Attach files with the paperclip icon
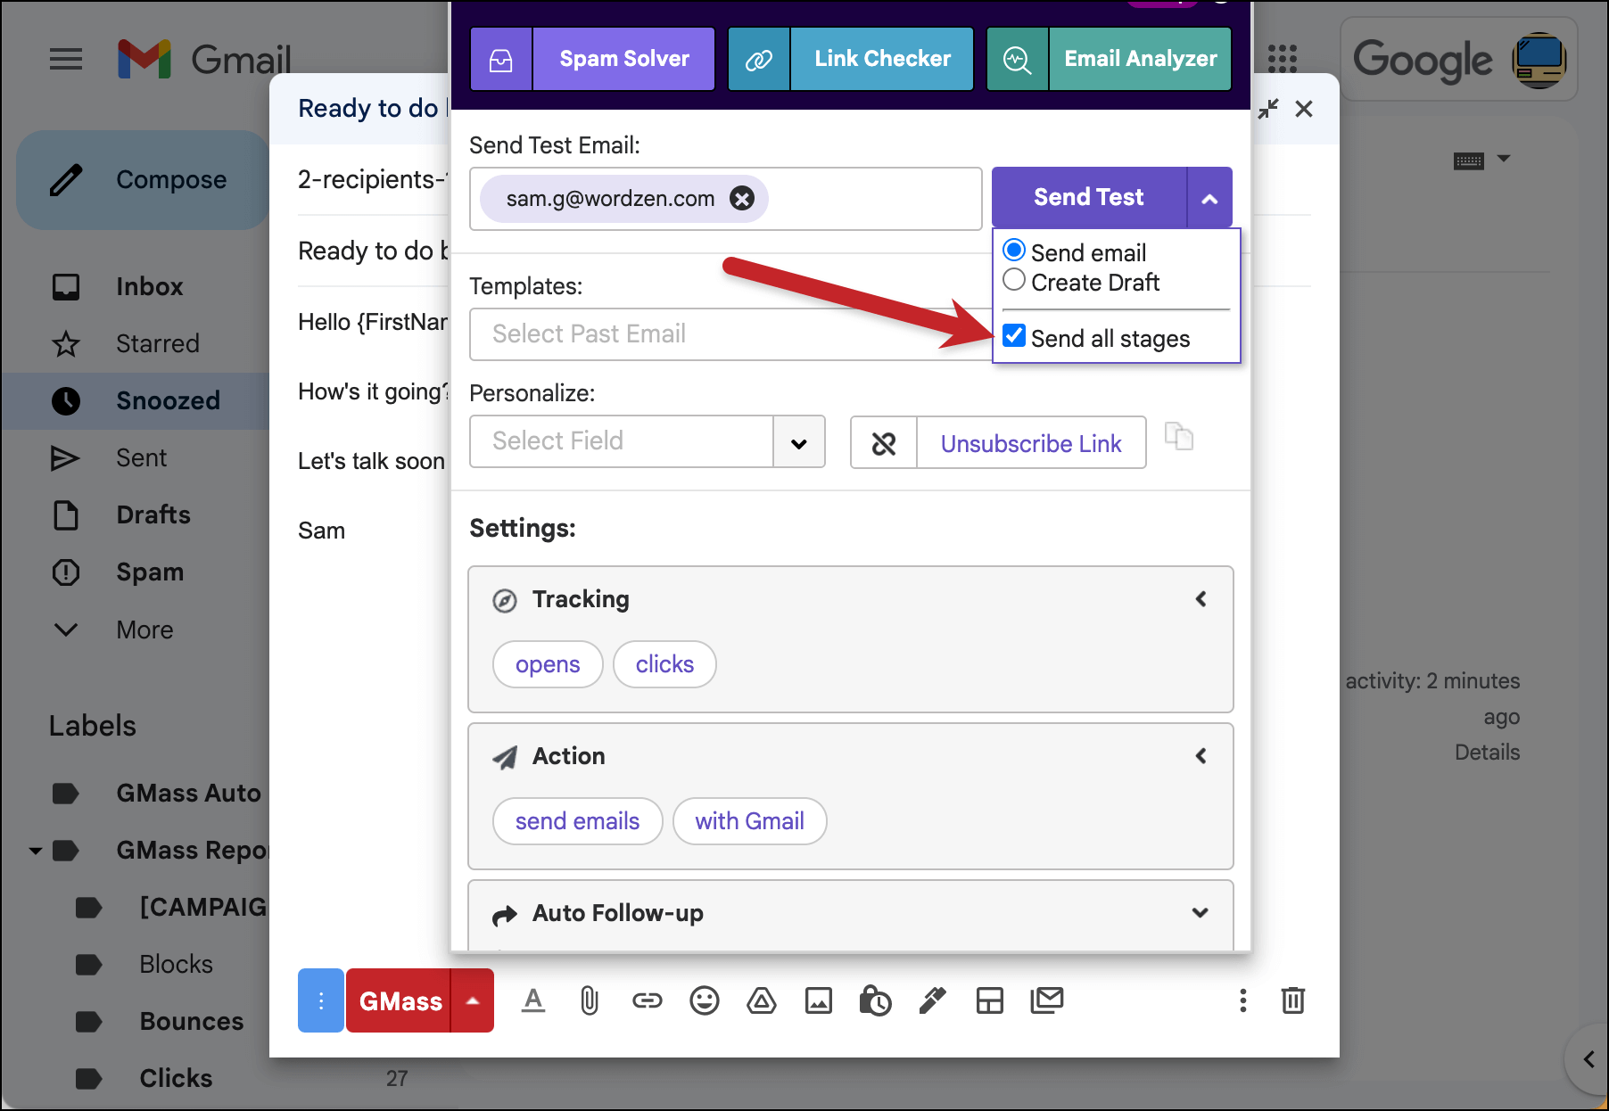Image resolution: width=1609 pixels, height=1111 pixels. pyautogui.click(x=590, y=1000)
